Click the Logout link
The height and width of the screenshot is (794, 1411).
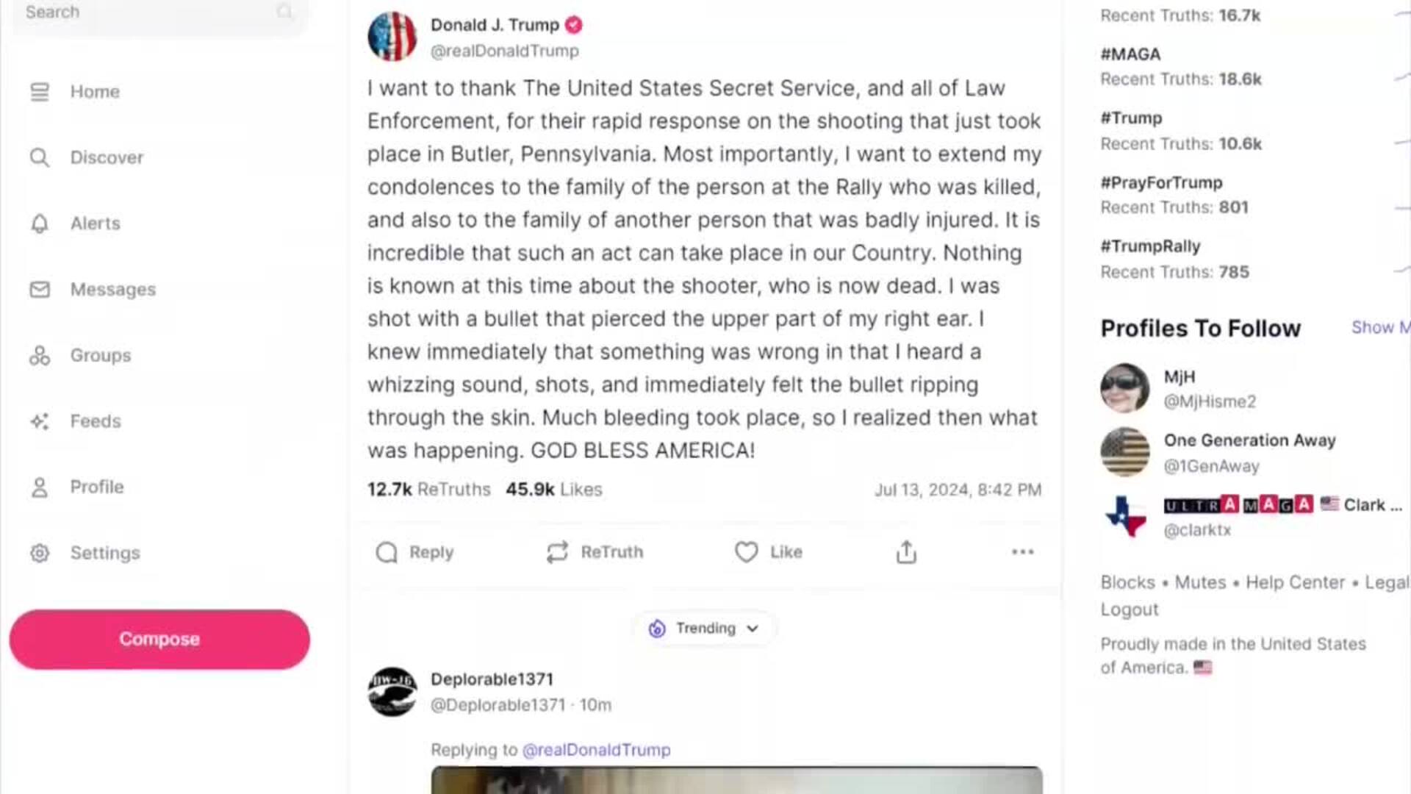[x=1129, y=609]
